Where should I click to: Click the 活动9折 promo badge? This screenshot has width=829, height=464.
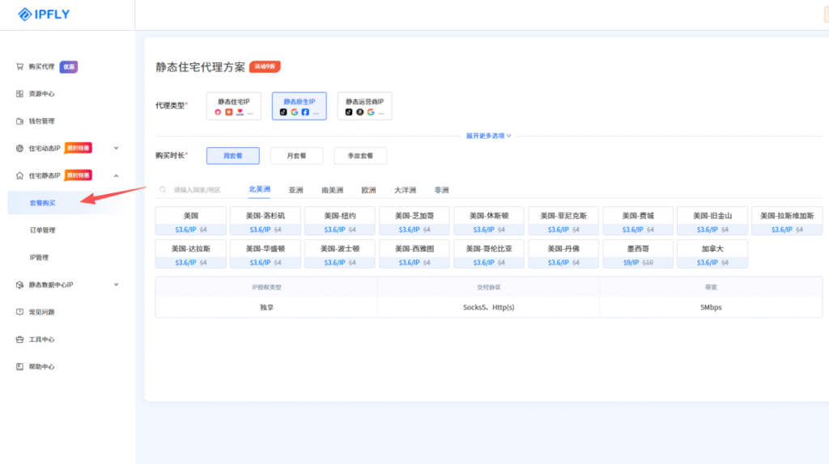pyautogui.click(x=265, y=66)
